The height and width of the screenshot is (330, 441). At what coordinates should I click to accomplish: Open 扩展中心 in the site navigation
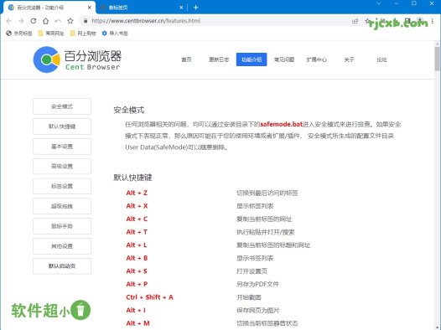317,59
